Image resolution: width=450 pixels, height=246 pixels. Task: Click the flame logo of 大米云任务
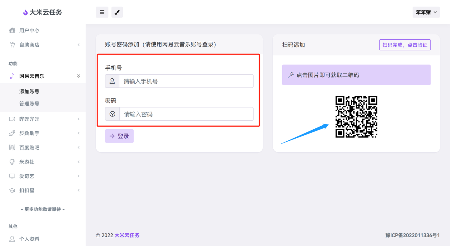click(25, 12)
